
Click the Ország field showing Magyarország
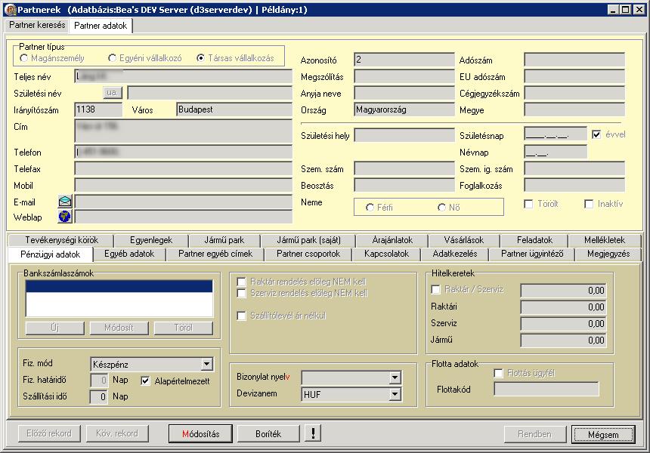[404, 109]
